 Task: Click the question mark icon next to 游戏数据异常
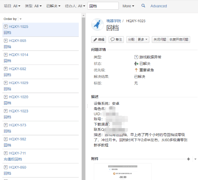pyautogui.click(x=136, y=57)
